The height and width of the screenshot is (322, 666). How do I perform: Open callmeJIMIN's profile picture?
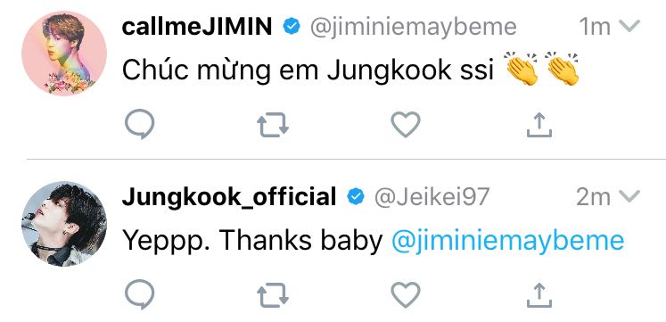[x=64, y=54]
